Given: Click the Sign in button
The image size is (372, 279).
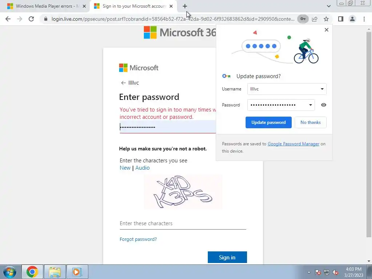Looking at the screenshot, I should (227, 258).
